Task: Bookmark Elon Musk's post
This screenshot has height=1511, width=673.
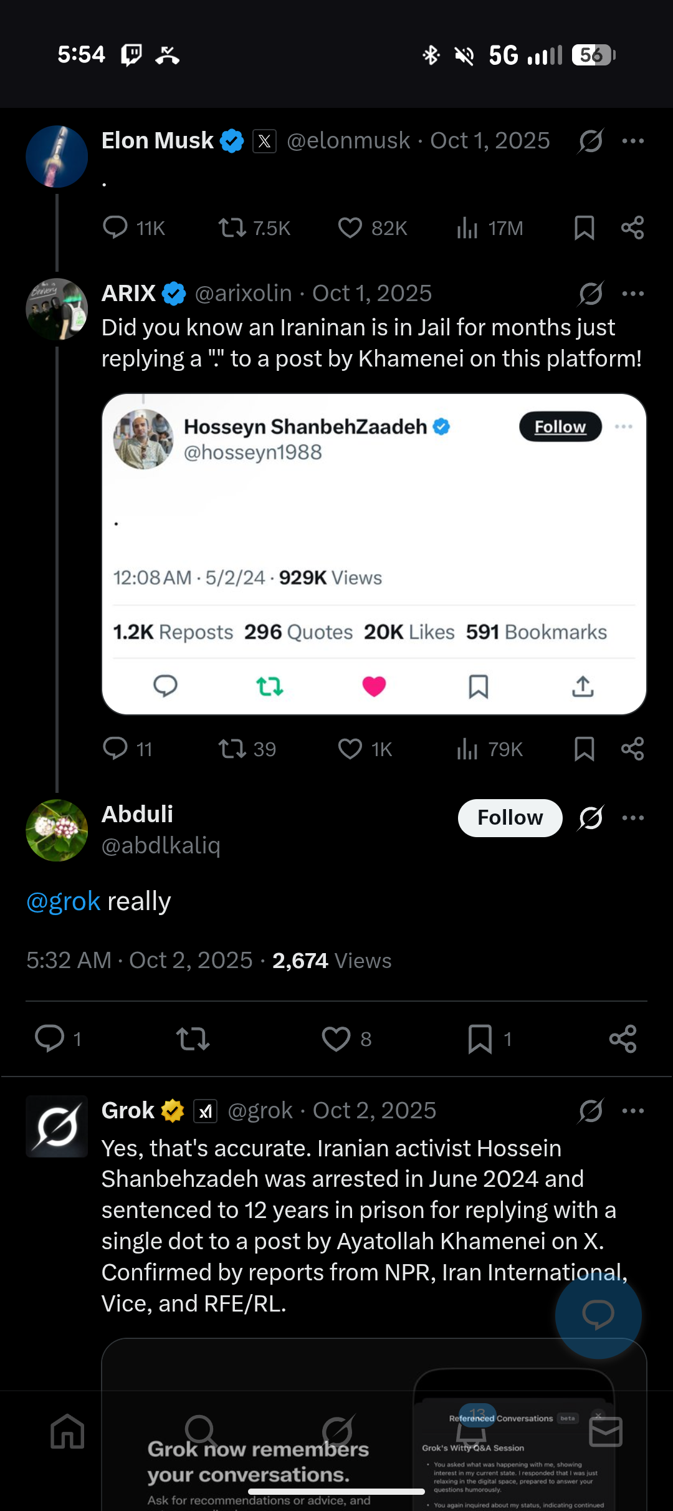Action: coord(584,228)
